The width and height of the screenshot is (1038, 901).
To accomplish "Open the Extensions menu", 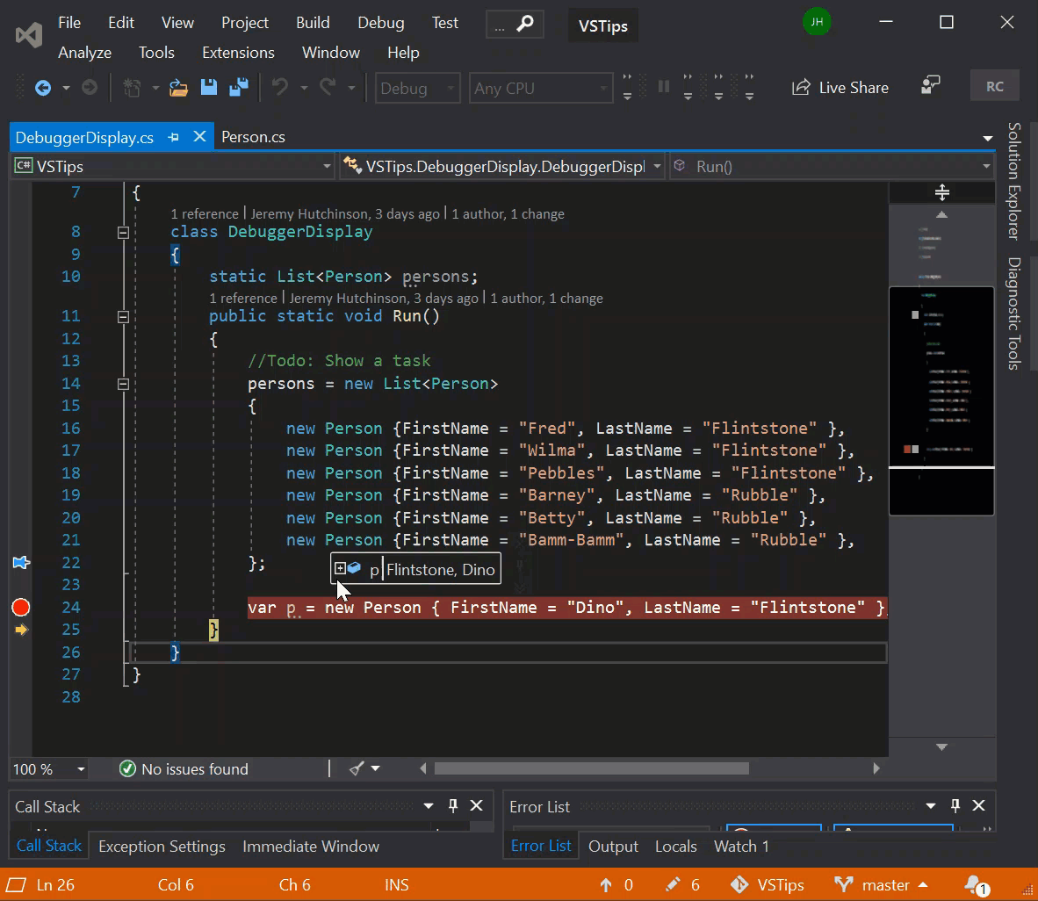I will point(238,53).
